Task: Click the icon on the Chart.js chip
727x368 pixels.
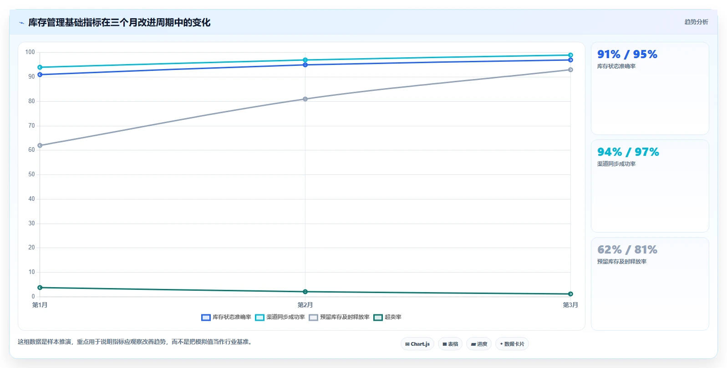Action: coord(407,344)
